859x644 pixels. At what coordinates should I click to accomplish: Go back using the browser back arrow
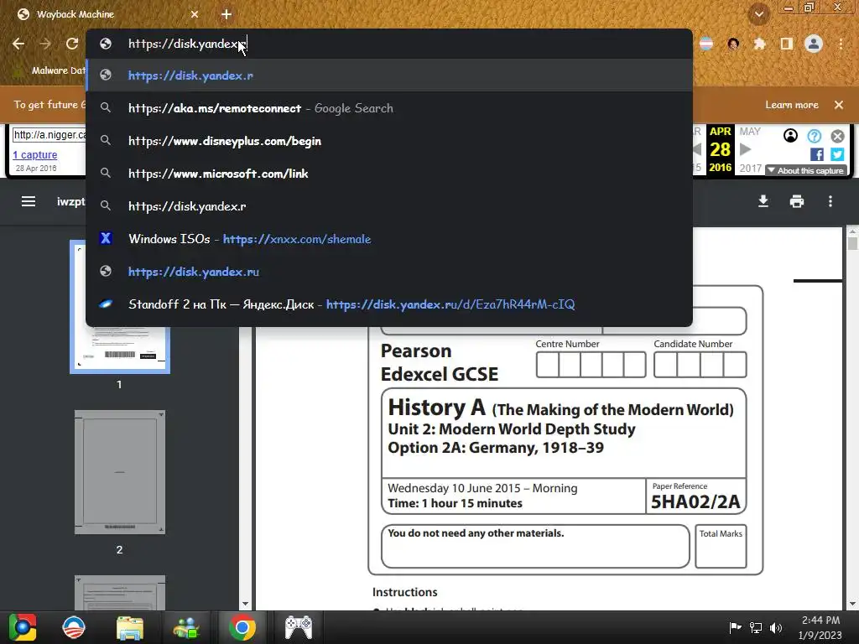18,44
